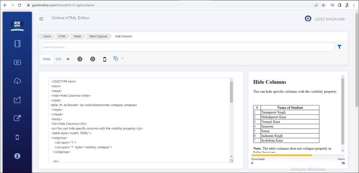
Task: Click the preview pane vertical scrollbar
Action: click(342, 111)
